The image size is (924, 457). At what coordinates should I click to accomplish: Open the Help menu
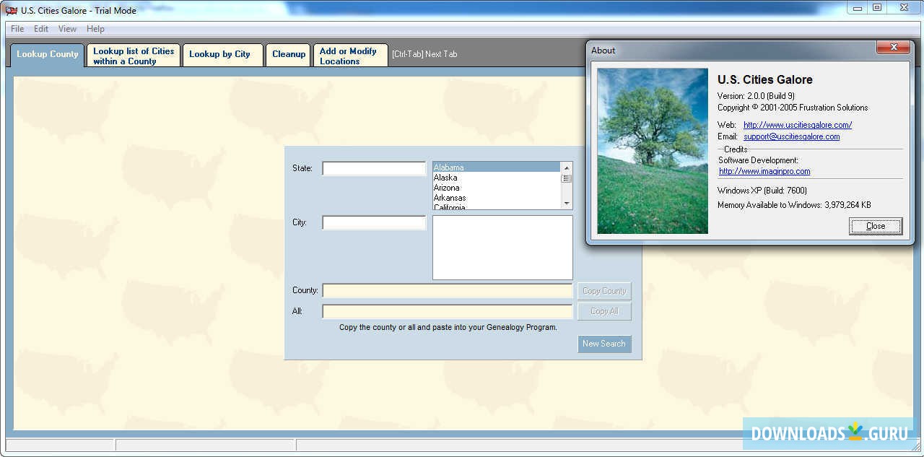pos(95,29)
